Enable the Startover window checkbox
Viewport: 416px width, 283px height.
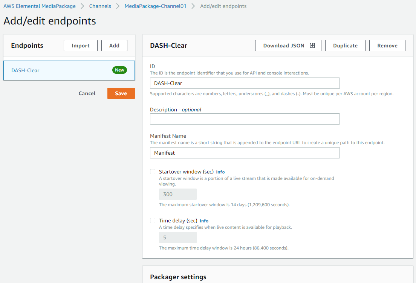[153, 171]
